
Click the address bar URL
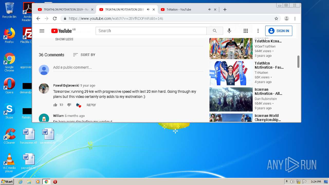(x=116, y=18)
